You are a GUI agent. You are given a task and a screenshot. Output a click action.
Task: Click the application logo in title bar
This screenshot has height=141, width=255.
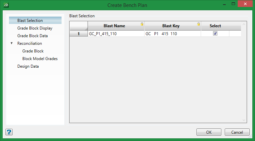click(7, 5)
